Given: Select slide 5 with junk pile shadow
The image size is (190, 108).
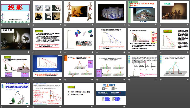Looking at the screenshot, I should pyautogui.click(x=143, y=12).
